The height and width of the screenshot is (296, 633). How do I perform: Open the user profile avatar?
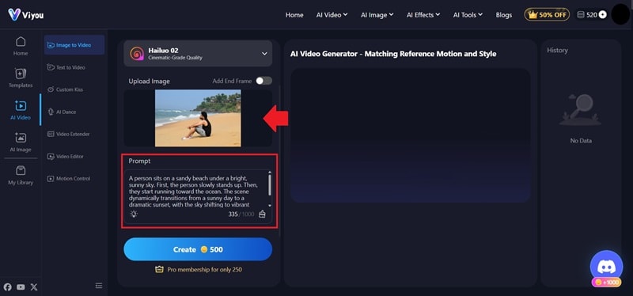pyautogui.click(x=620, y=14)
